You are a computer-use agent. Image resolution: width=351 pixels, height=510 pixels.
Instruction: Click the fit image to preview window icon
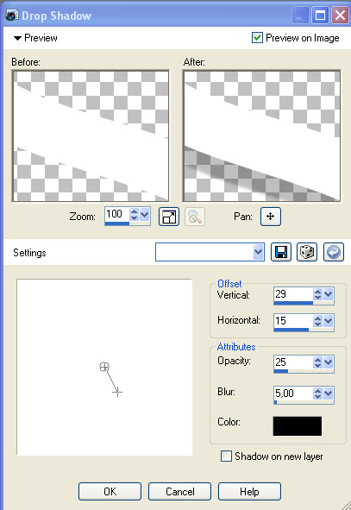(169, 217)
